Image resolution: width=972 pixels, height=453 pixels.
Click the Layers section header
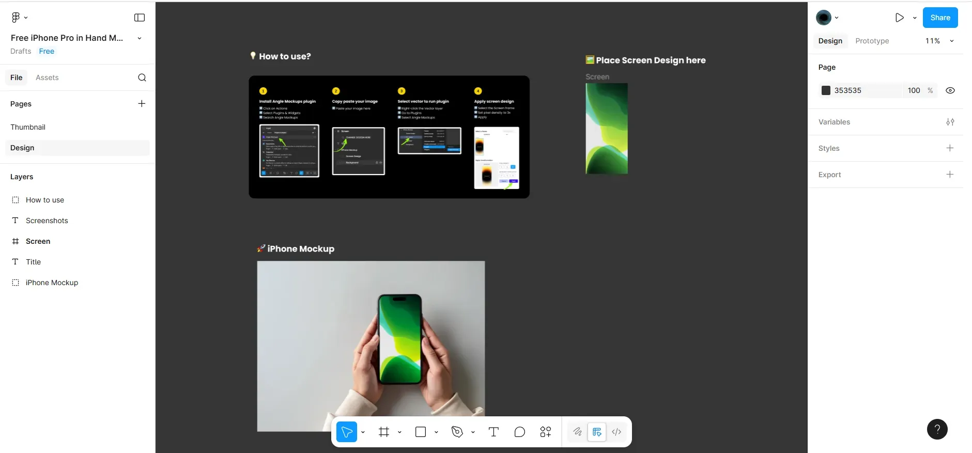22,177
